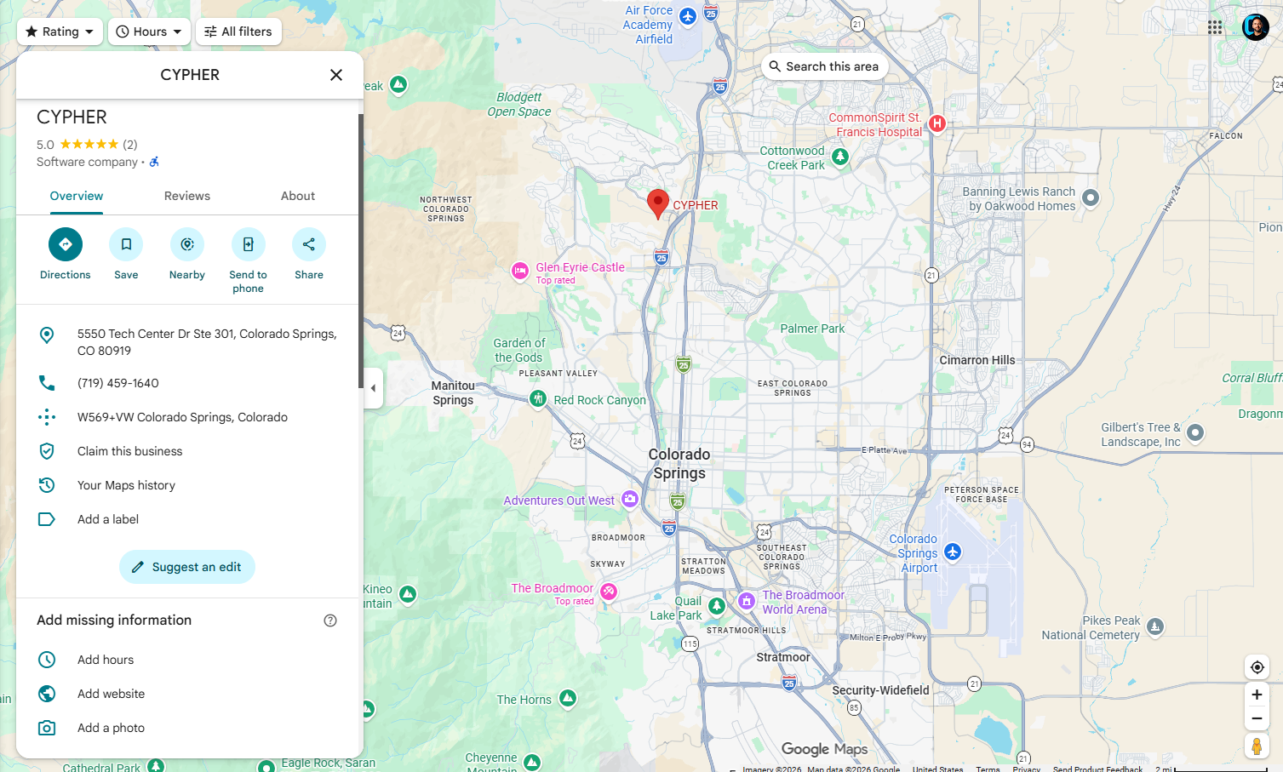1283x772 pixels.
Task: Click the Adventures Out West camera marker
Action: click(630, 499)
